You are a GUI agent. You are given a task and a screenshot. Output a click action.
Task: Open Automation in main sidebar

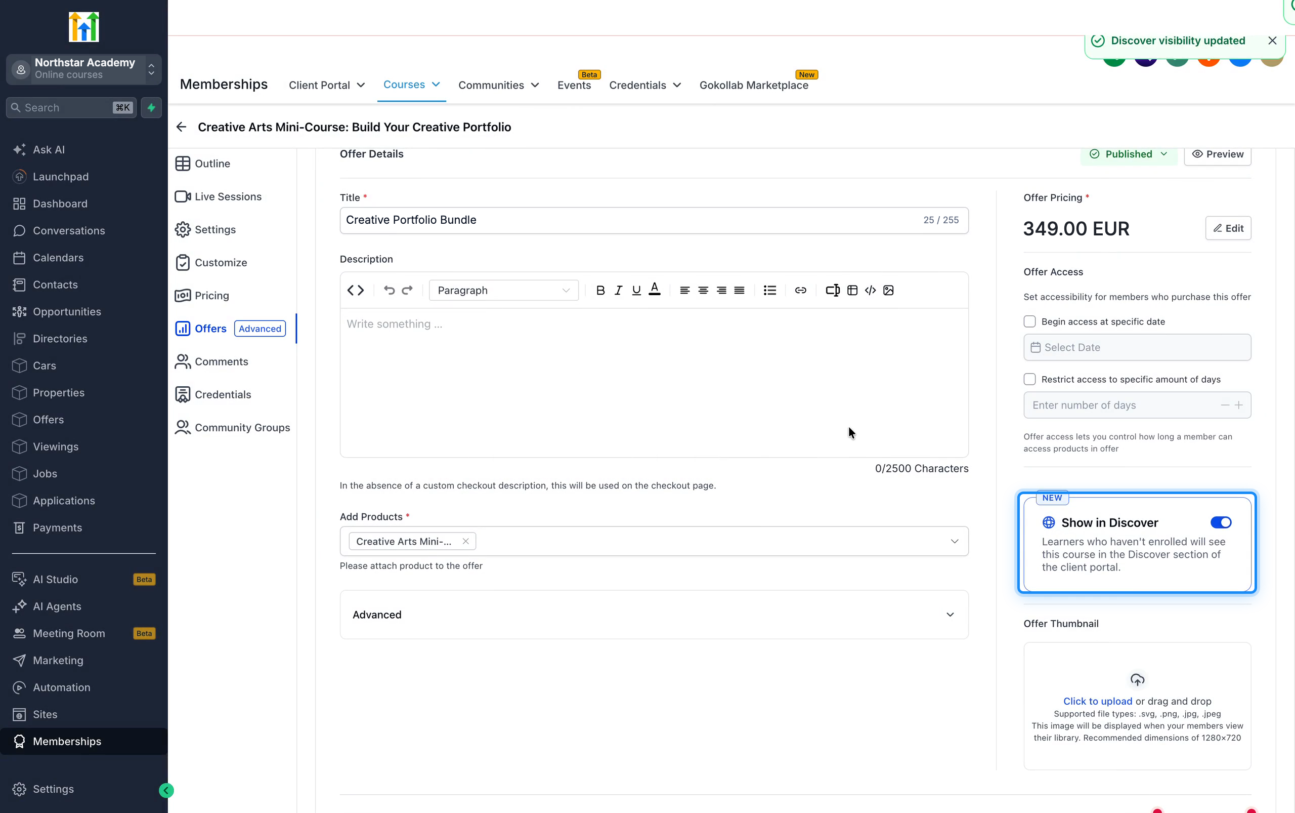pyautogui.click(x=61, y=687)
